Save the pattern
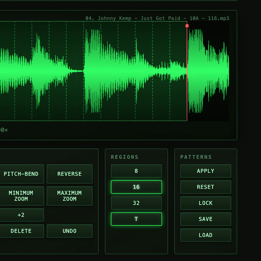 pos(206,219)
